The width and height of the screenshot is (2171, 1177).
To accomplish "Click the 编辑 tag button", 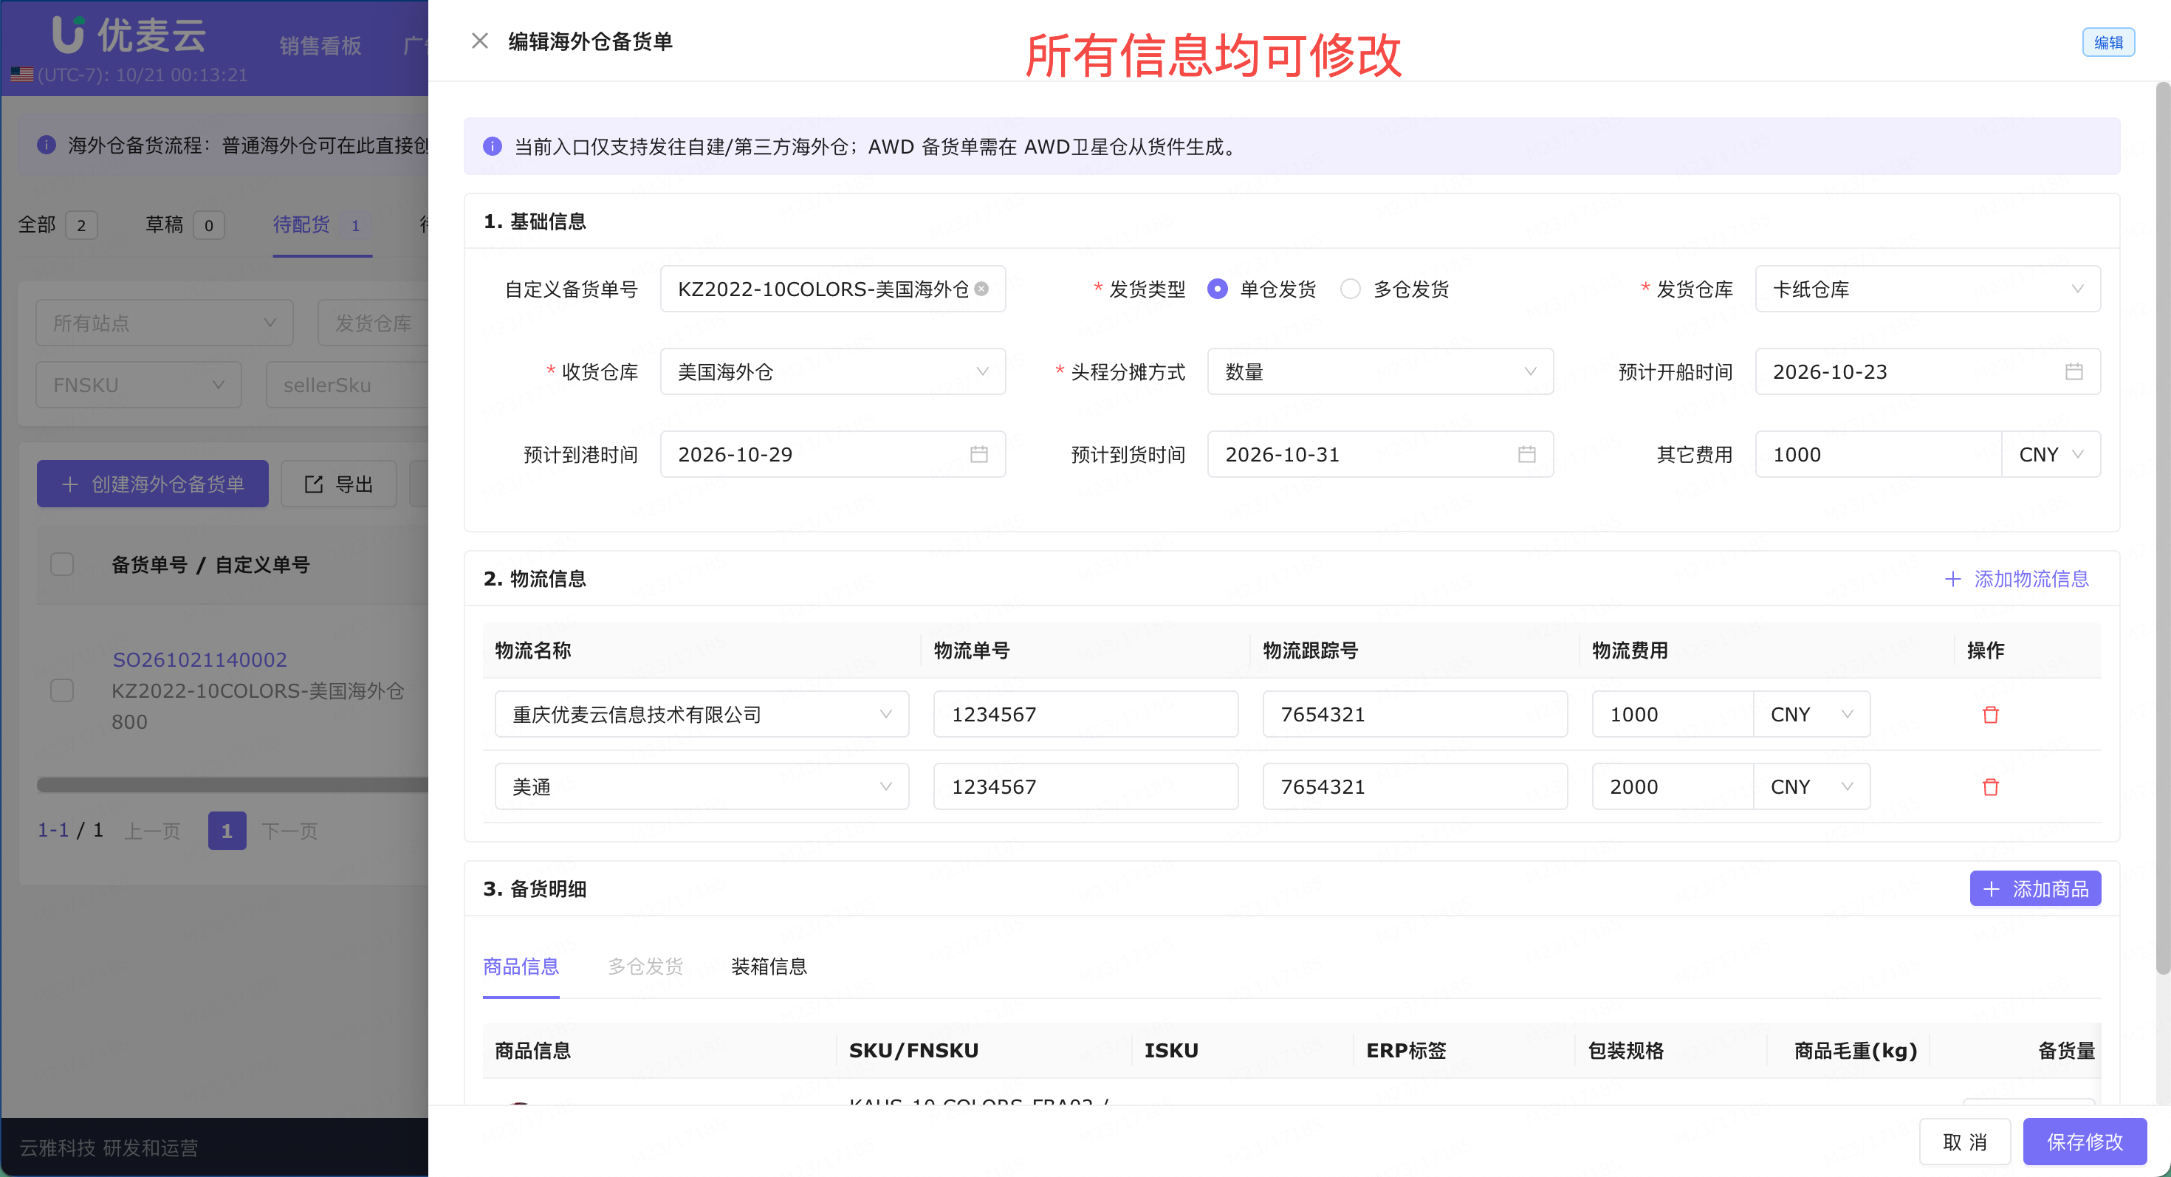I will (x=2107, y=42).
